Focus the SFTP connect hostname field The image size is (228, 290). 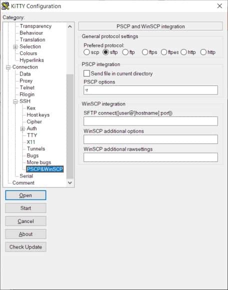click(x=150, y=121)
